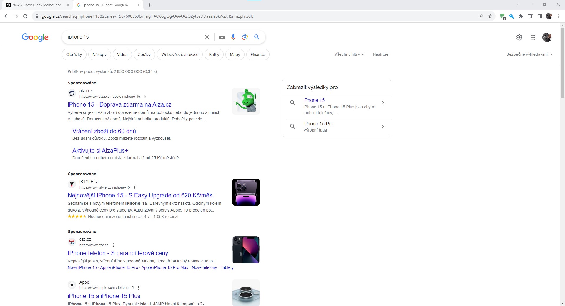Image resolution: width=565 pixels, height=306 pixels.
Task: Bookmark this page with the star
Action: 490,16
